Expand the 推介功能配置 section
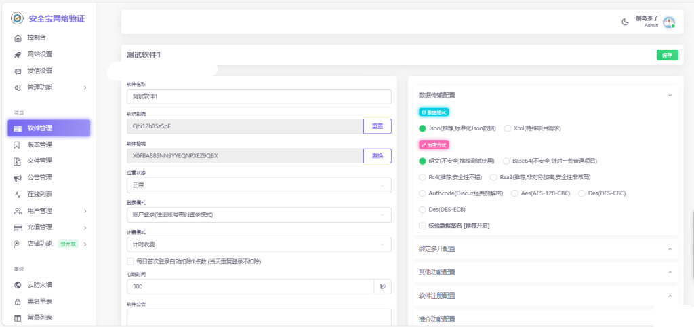The width and height of the screenshot is (694, 327). 546,319
